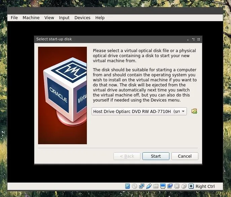
Task: Click the Select start-up disk title bar
Action: coord(118,39)
